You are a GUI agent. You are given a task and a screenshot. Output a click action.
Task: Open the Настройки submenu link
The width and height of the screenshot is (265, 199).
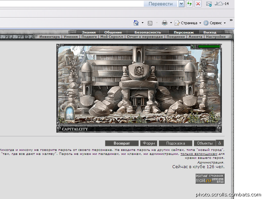(x=216, y=37)
